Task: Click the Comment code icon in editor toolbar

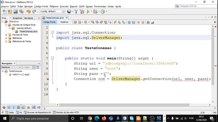Action: (x=148, y=22)
